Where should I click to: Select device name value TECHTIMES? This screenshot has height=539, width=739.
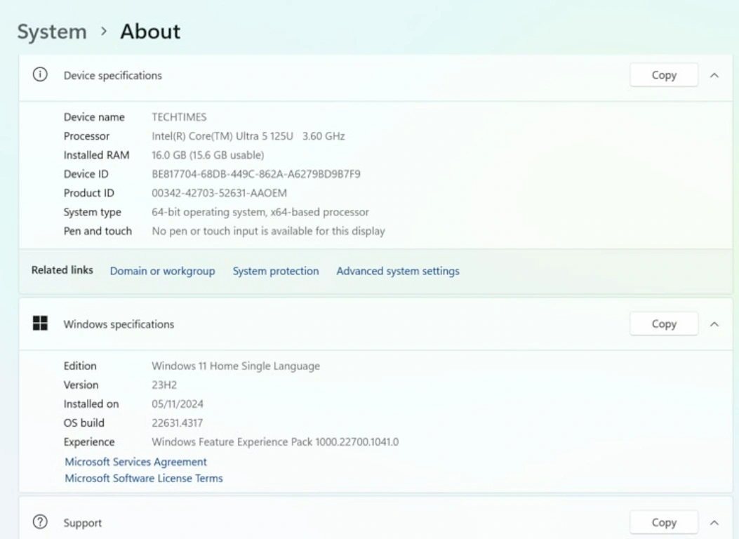coord(179,117)
